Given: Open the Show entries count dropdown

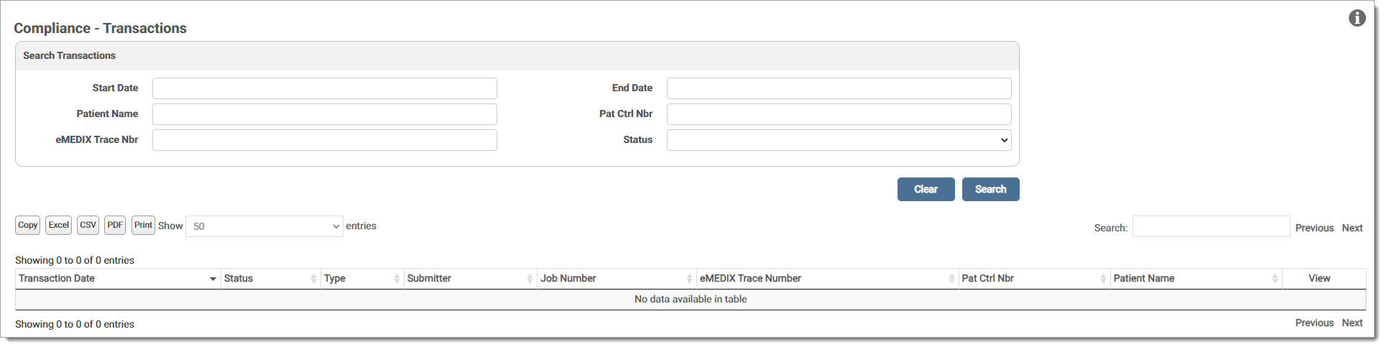Looking at the screenshot, I should coord(264,226).
